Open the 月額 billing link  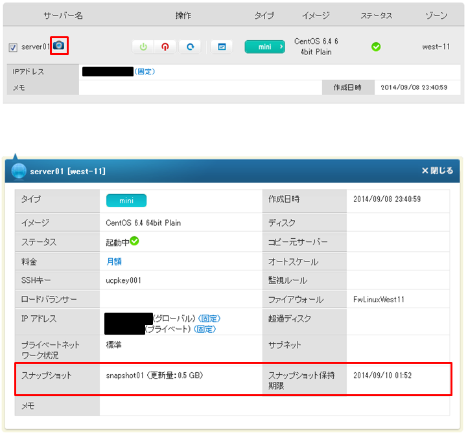click(114, 262)
